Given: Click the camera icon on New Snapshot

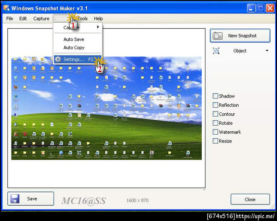Looking at the screenshot, I should (217, 36).
